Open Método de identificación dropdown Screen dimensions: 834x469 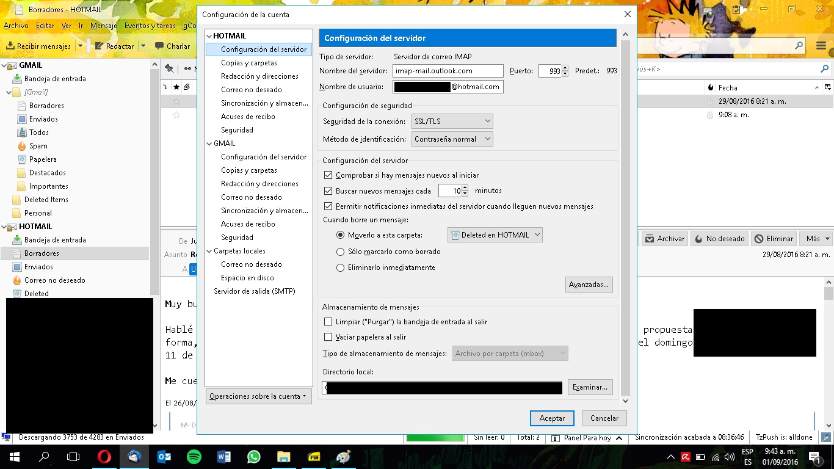(x=452, y=139)
